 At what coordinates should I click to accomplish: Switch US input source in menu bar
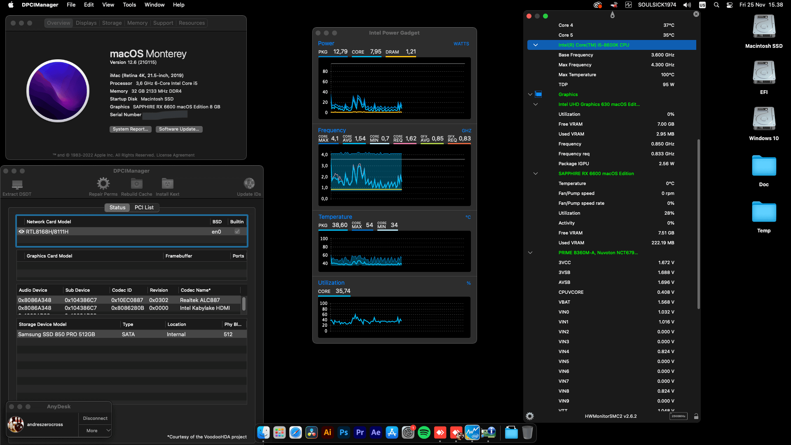click(702, 5)
